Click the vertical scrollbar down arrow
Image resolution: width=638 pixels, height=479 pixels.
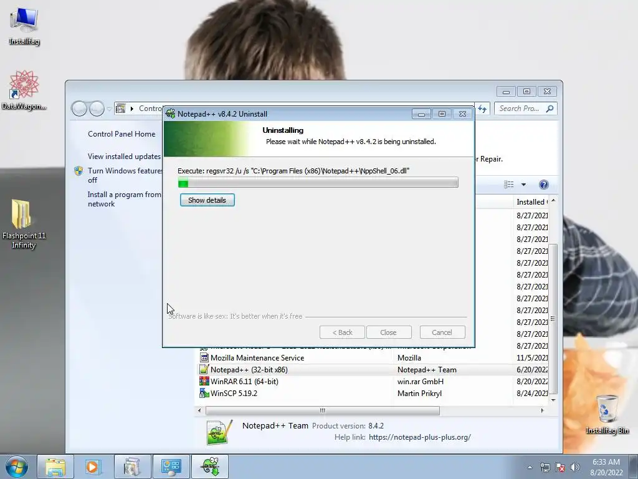[553, 400]
